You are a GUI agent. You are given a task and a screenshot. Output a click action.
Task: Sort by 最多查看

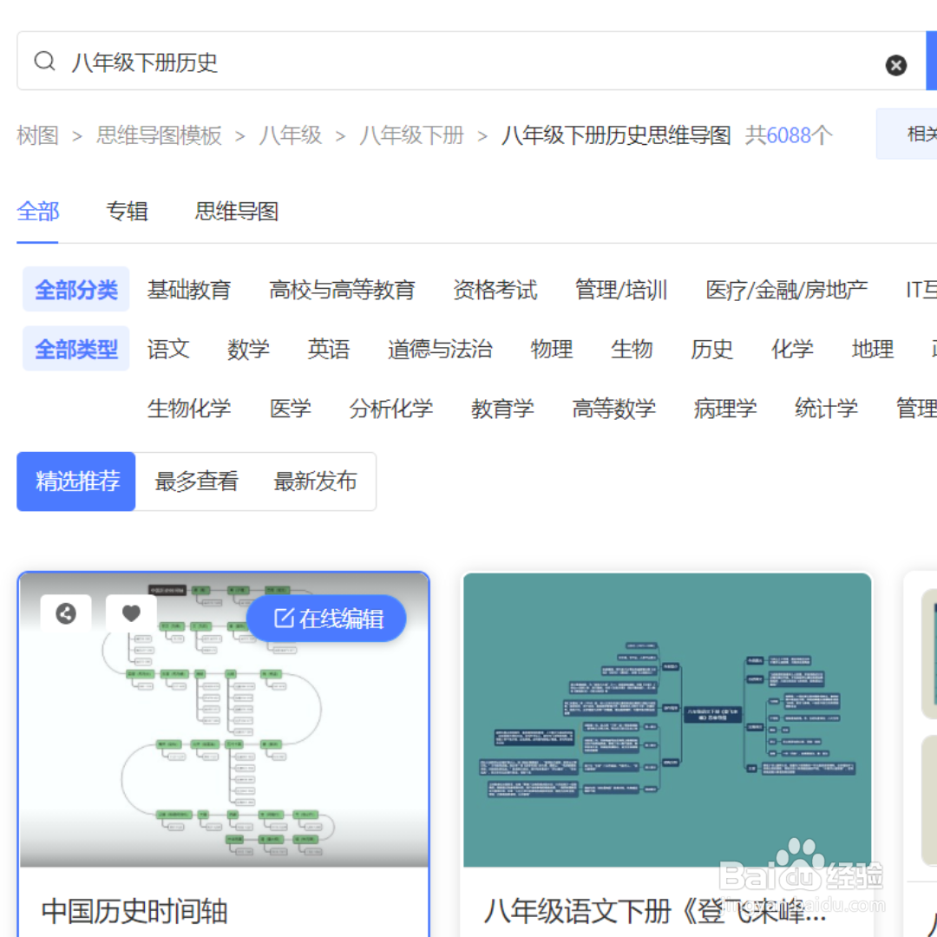pos(196,482)
